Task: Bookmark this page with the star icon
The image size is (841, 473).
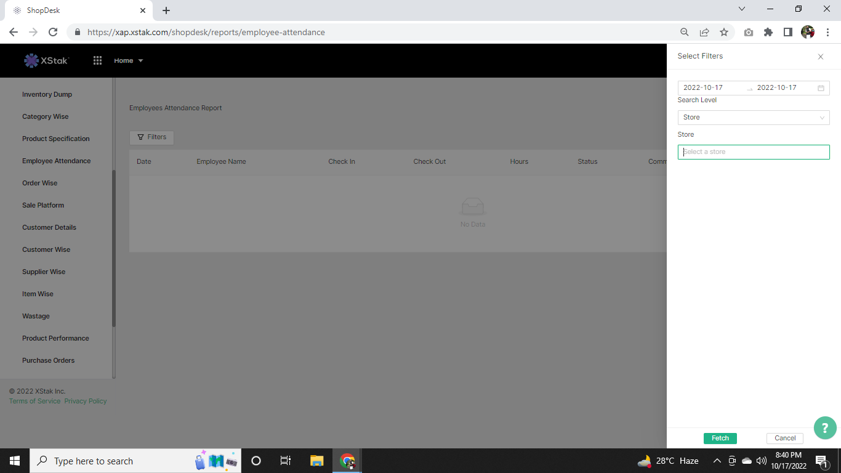Action: [x=724, y=32]
